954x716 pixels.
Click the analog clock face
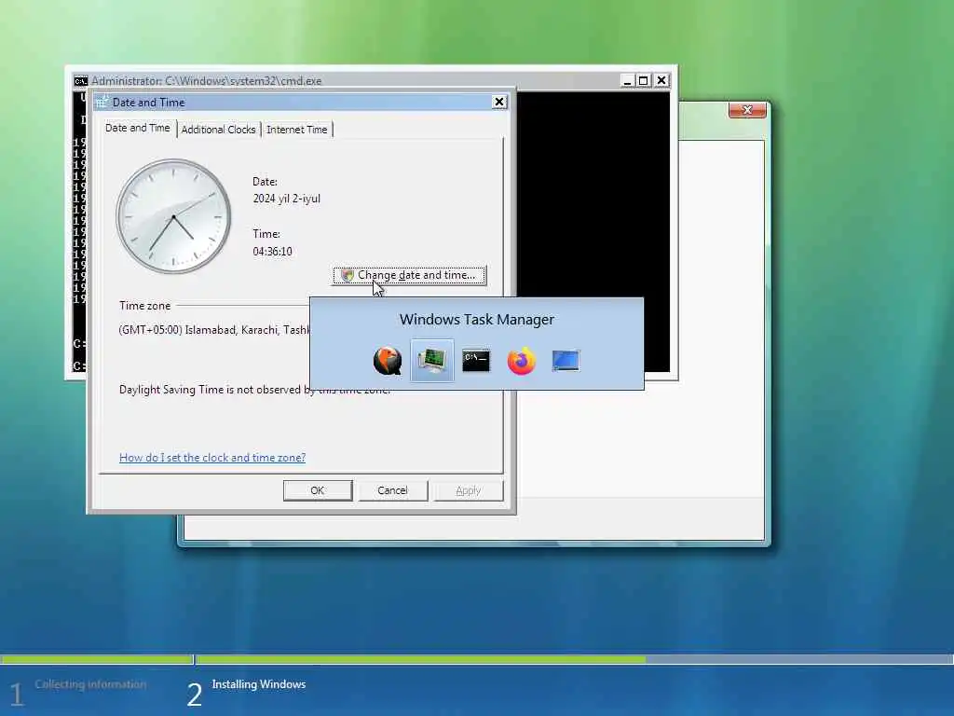(x=173, y=216)
